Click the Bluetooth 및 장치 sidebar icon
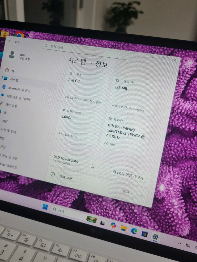197x262 pixels. (4, 87)
